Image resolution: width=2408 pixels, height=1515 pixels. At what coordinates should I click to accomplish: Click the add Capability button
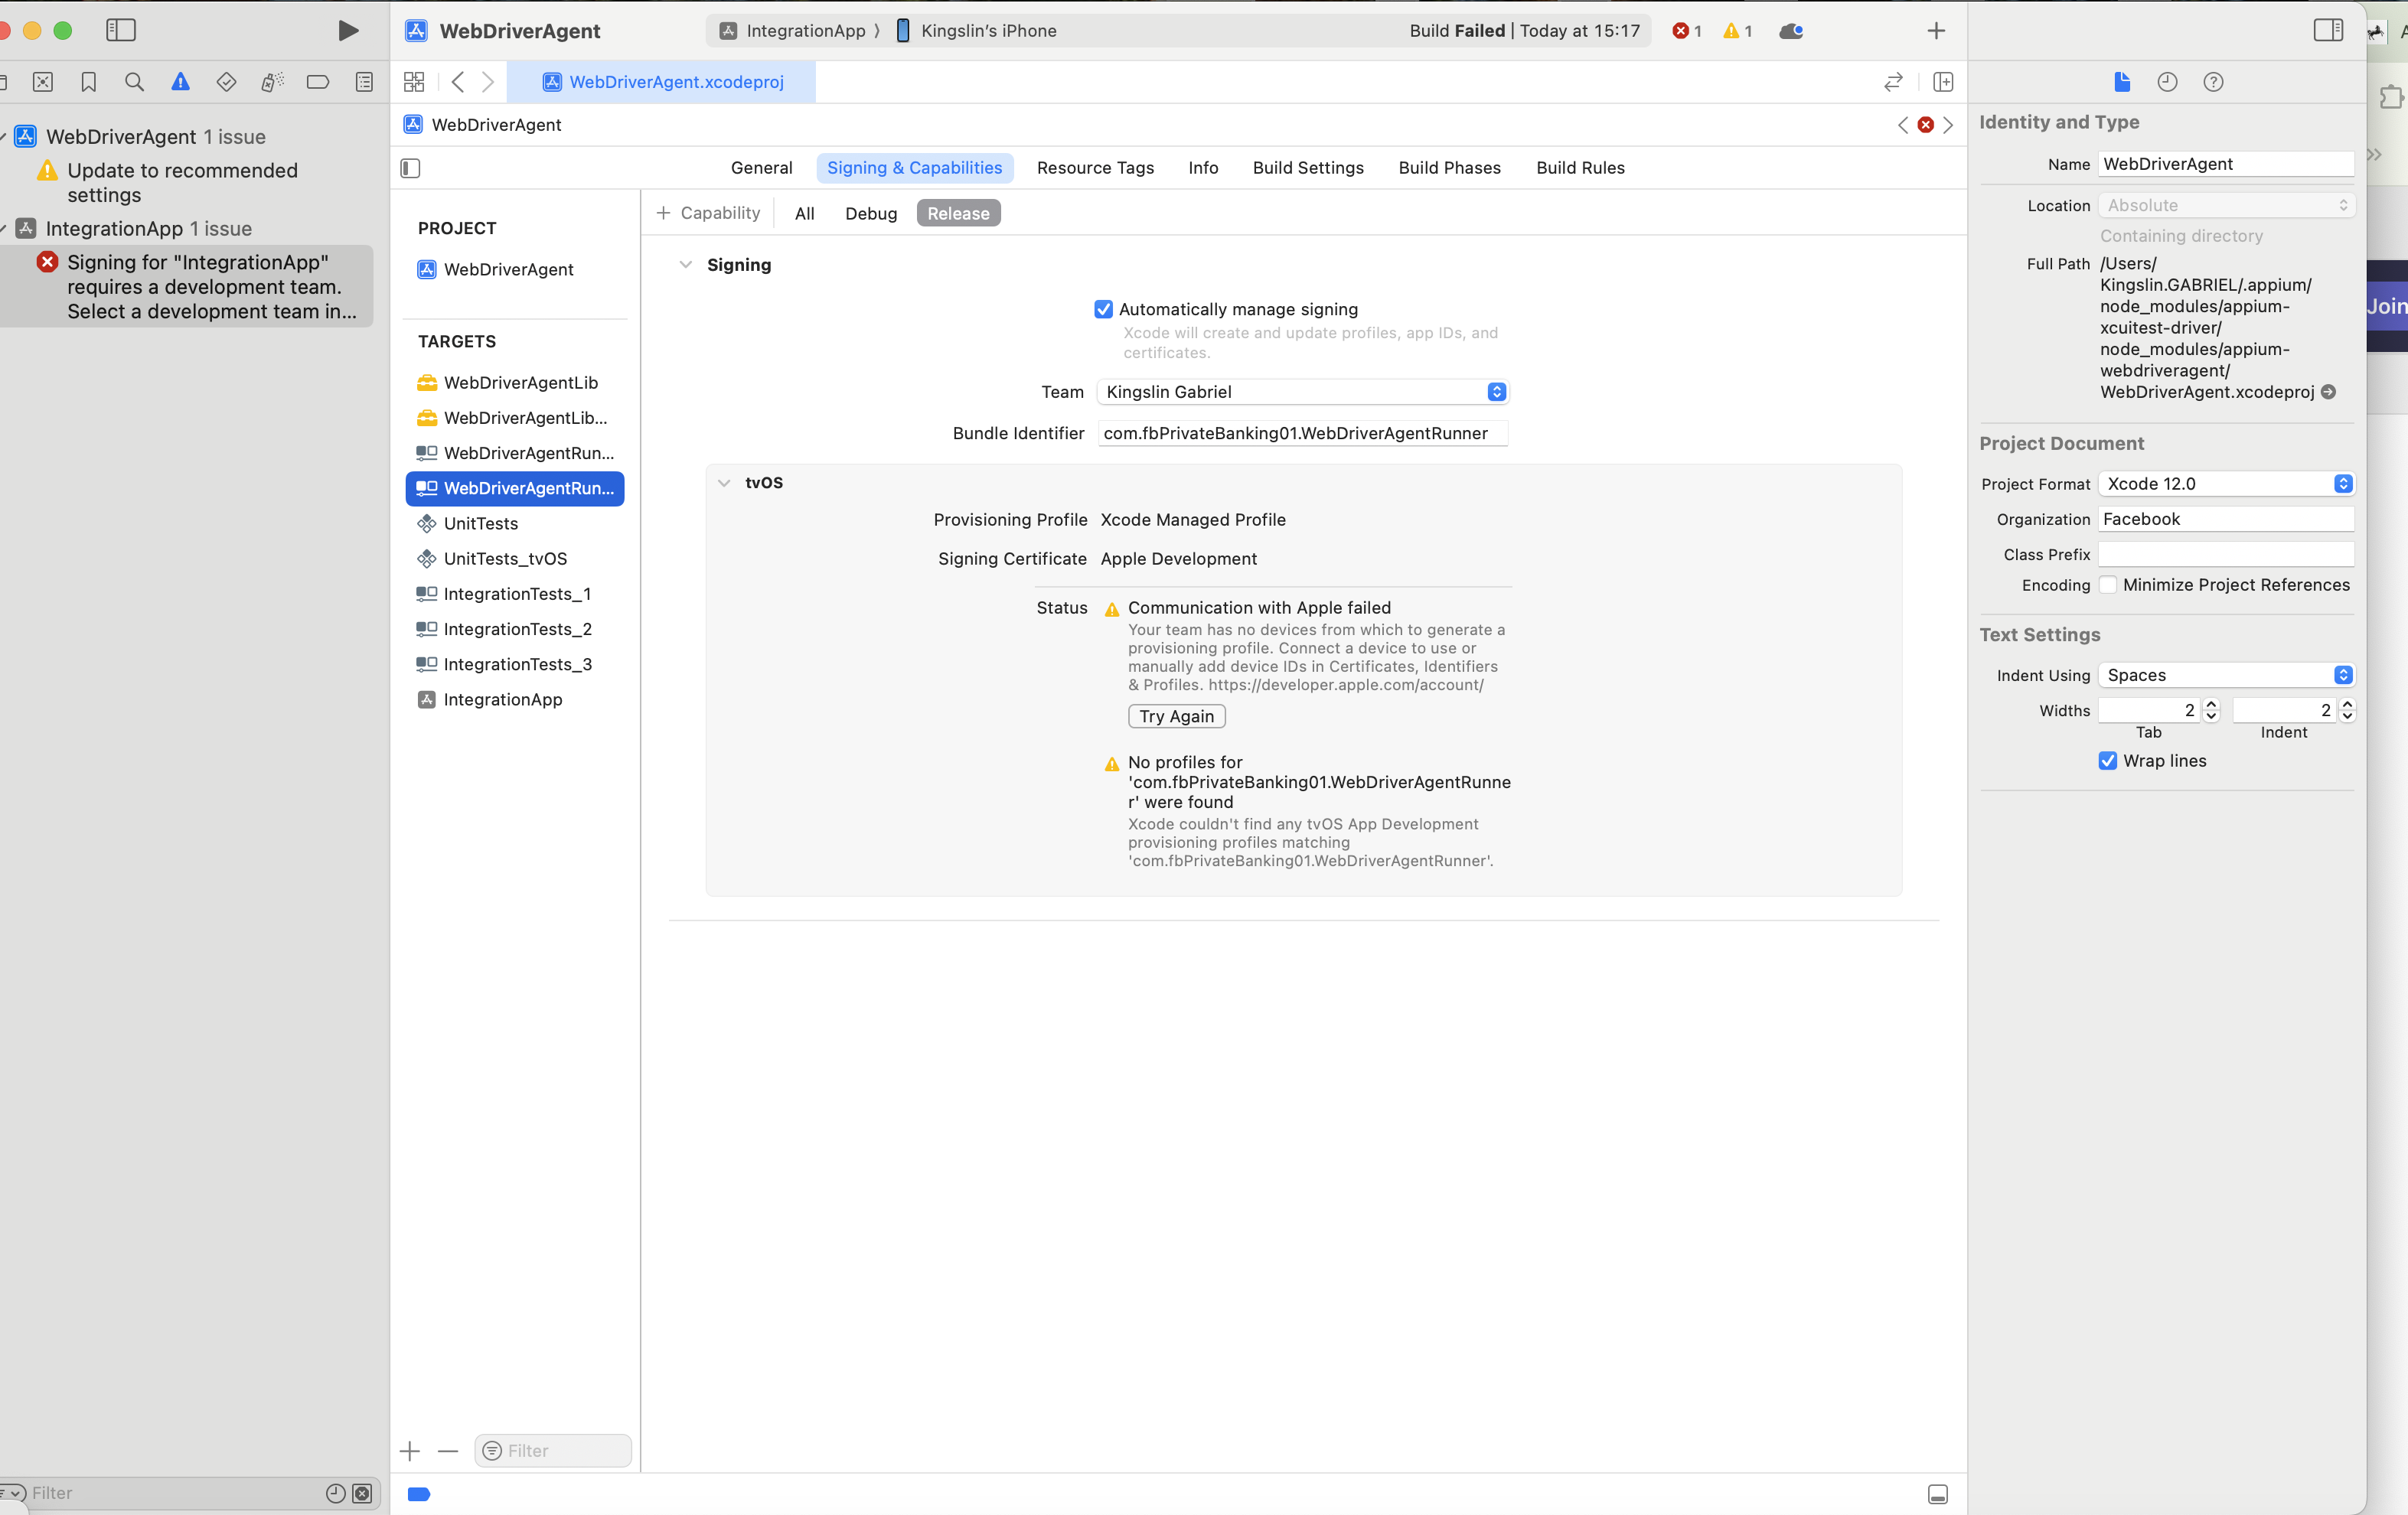708,213
